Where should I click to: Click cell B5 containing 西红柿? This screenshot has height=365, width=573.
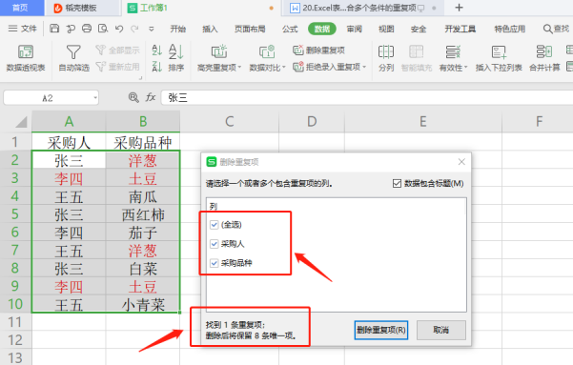143,214
